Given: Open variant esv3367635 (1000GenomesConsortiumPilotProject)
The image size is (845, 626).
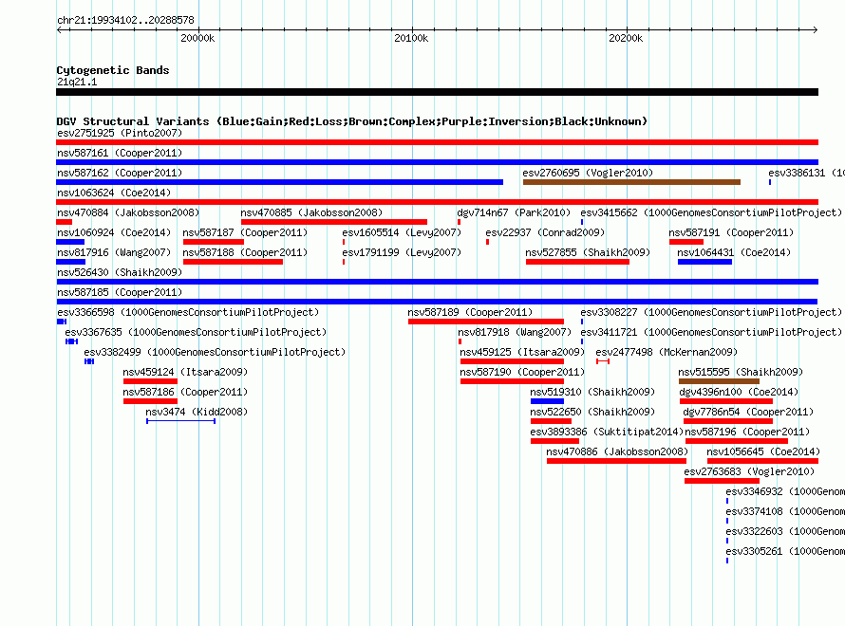Looking at the screenshot, I should point(196,332).
